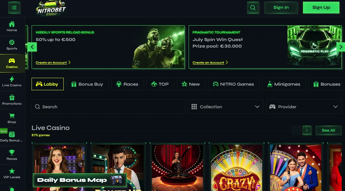Show next Live Casino games
The height and width of the screenshot is (191, 345).
click(307, 130)
